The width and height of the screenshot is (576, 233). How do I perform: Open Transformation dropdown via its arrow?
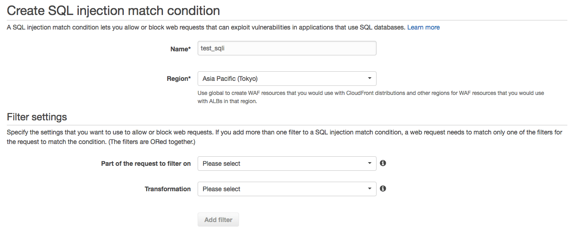click(x=370, y=189)
